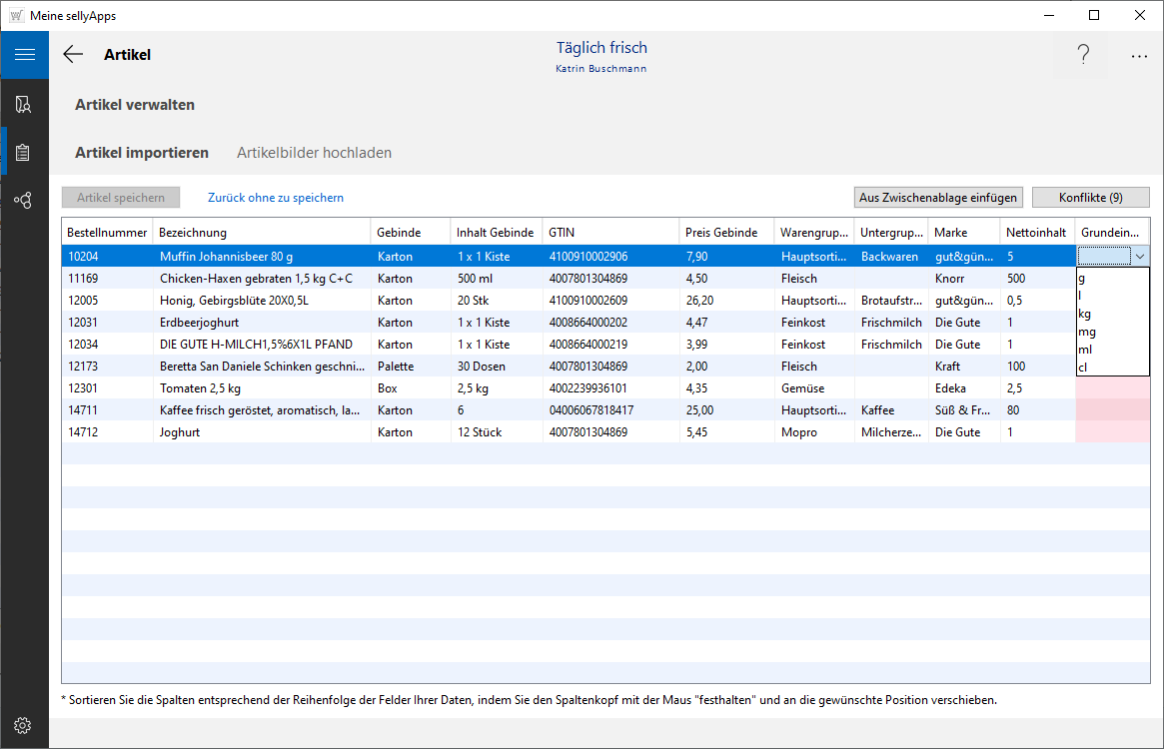Open the settings gear icon

[x=23, y=725]
